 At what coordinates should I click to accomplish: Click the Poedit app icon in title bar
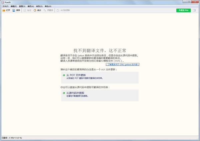pos(2,2)
